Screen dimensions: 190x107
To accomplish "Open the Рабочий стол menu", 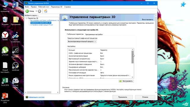I will [44, 7].
